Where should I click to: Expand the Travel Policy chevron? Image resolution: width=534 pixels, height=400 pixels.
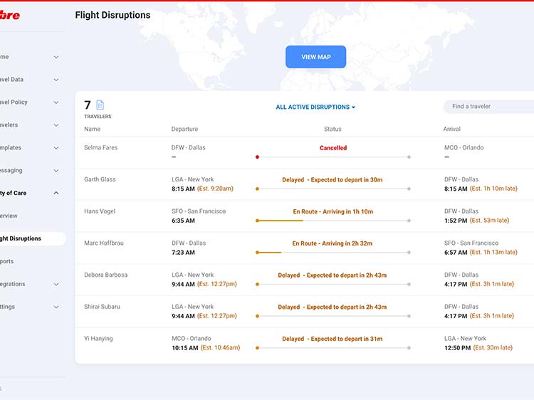pos(56,102)
